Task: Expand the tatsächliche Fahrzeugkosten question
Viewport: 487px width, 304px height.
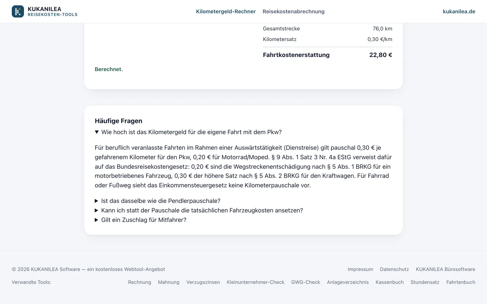Action: click(243, 210)
